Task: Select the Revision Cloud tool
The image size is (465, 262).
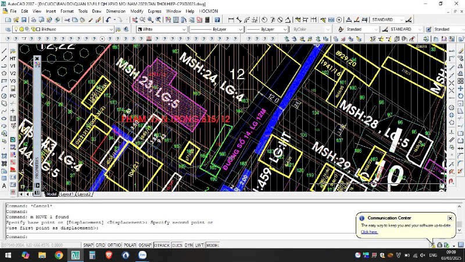Action: tap(4, 104)
